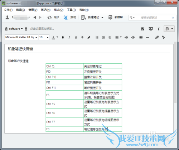This screenshot has width=179, height=150.
Task: Attach a file with the paperclip
Action: click(x=157, y=38)
